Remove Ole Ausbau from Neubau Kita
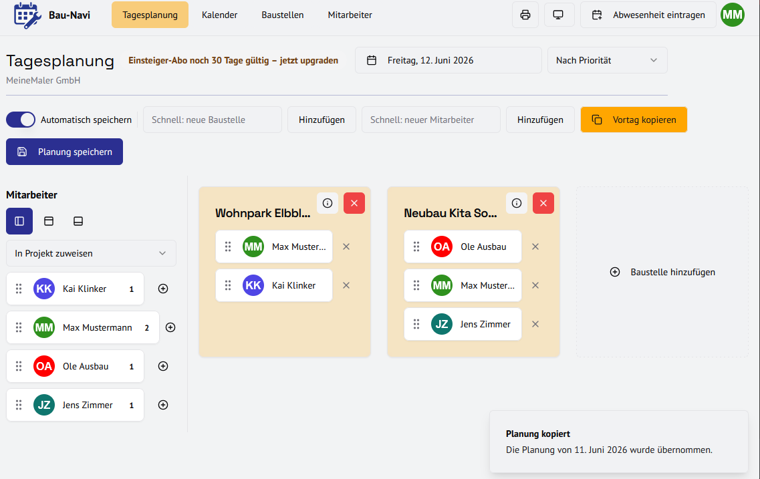This screenshot has width=760, height=479. 535,247
